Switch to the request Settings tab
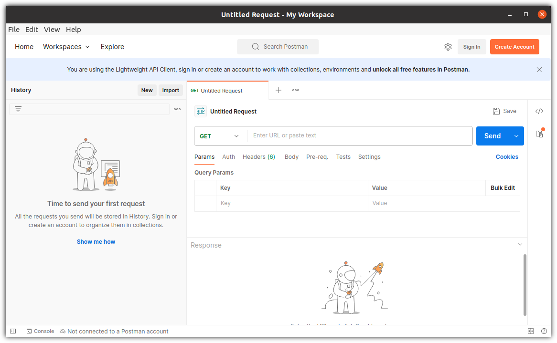Viewport: 557px width, 343px height. [x=369, y=157]
